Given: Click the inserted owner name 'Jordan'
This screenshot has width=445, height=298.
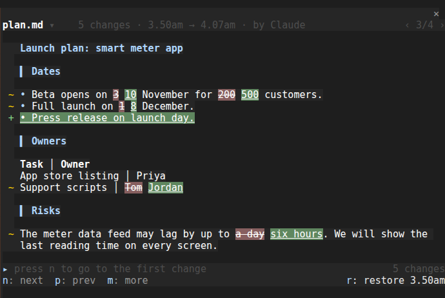Looking at the screenshot, I should pyautogui.click(x=166, y=188).
